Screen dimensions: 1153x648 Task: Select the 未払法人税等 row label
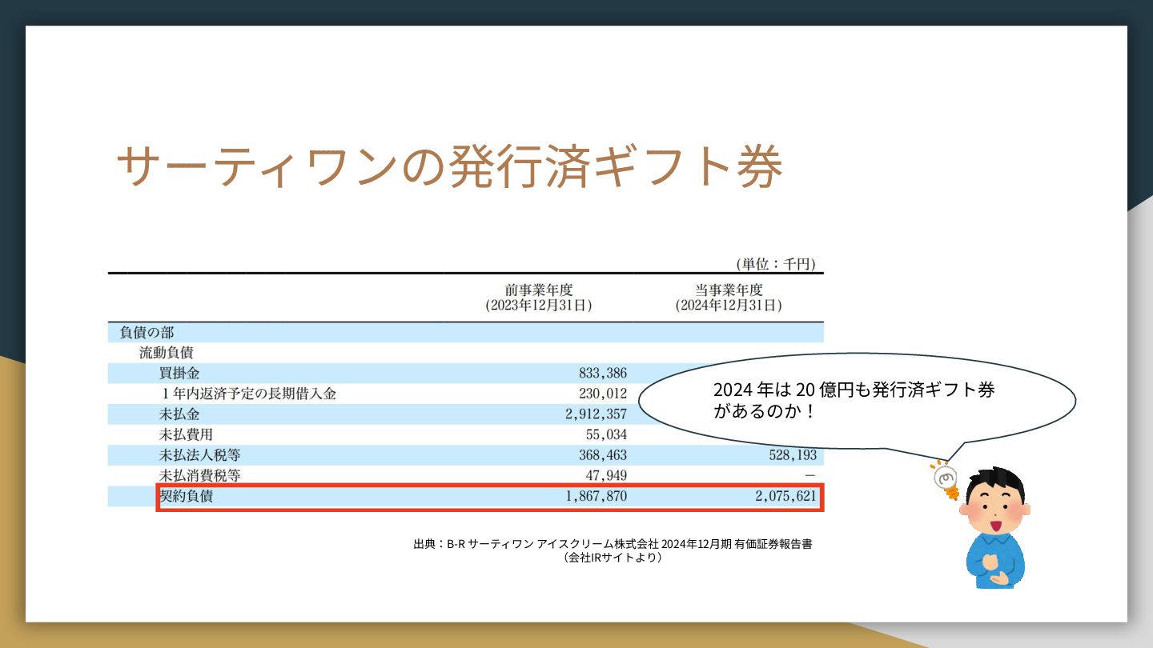coord(200,455)
